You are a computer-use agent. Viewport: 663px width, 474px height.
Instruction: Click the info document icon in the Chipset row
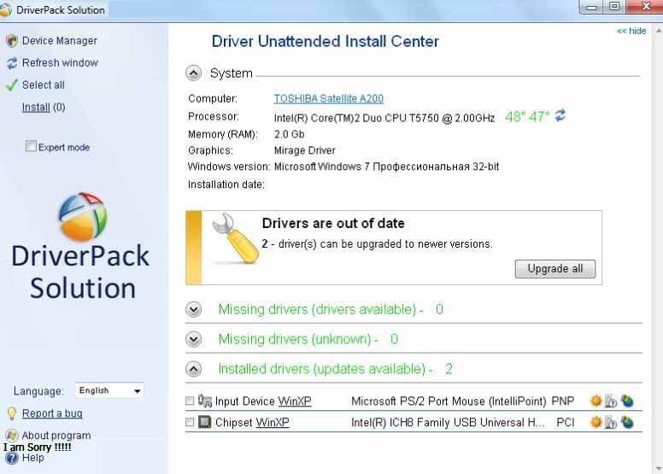(611, 422)
